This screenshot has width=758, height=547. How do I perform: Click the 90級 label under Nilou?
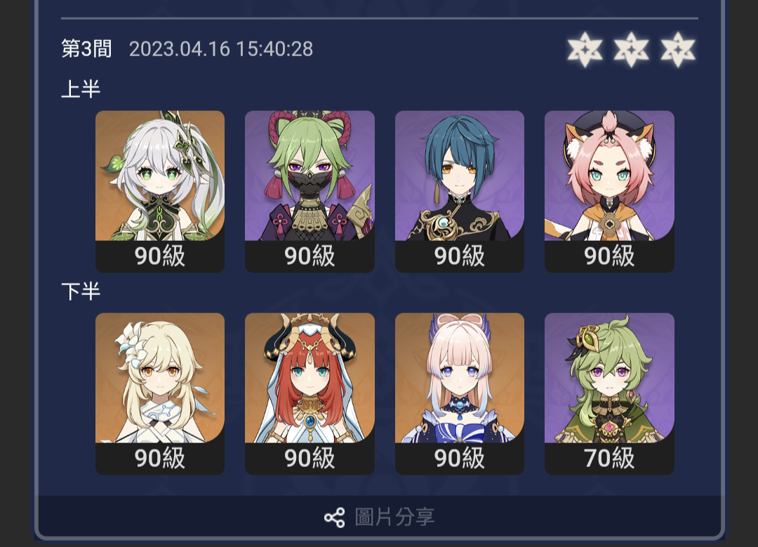tap(310, 458)
